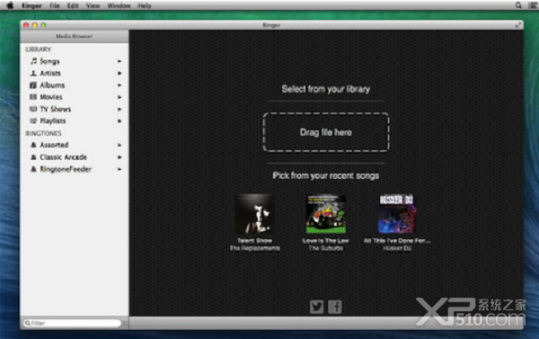Select the TV Shows icon

point(33,109)
